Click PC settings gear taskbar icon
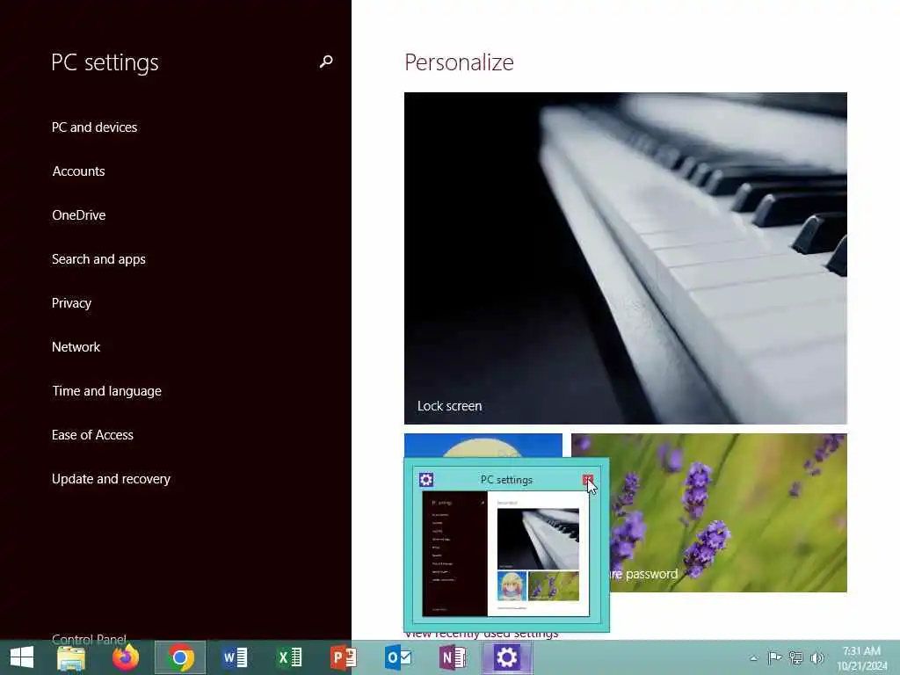This screenshot has width=900, height=675. click(x=507, y=657)
